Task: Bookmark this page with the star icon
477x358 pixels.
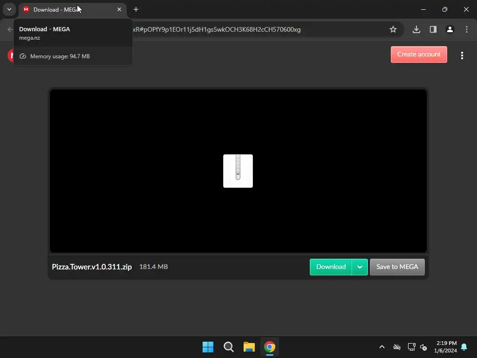Action: [393, 29]
